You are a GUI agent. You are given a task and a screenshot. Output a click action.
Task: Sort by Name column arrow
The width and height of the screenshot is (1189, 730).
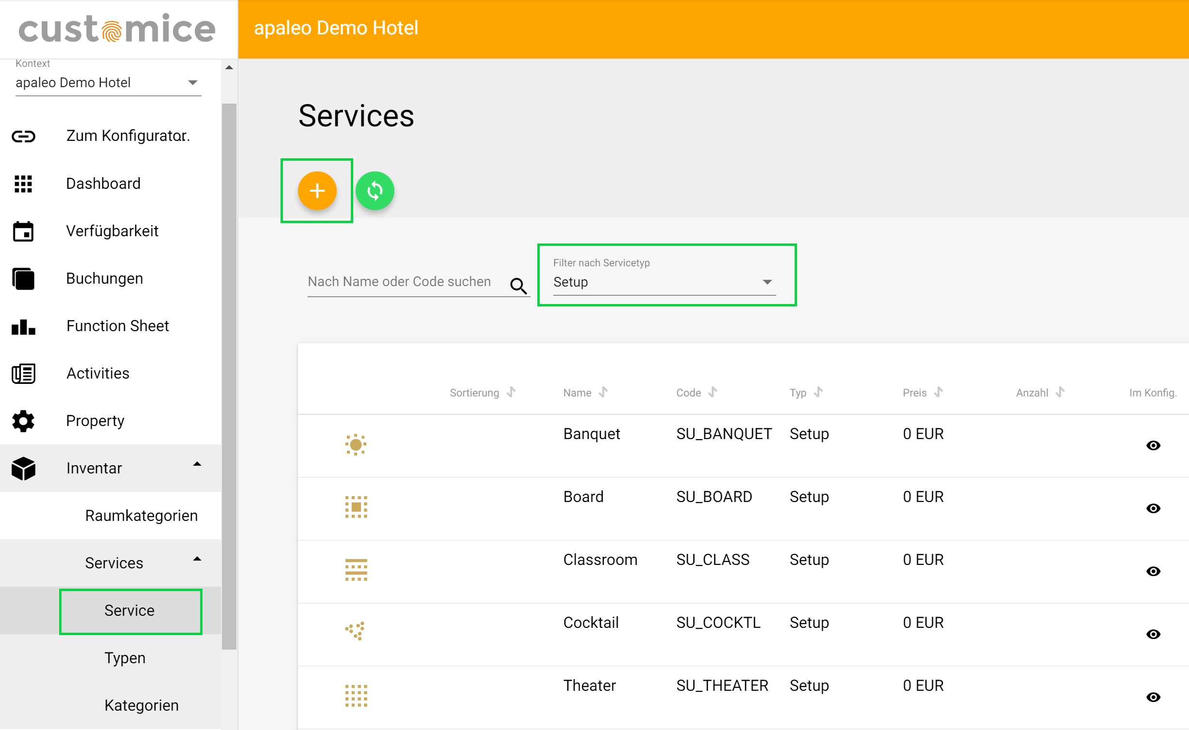603,392
